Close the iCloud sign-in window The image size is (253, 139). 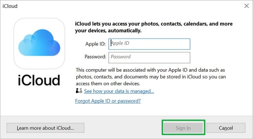(246, 6)
